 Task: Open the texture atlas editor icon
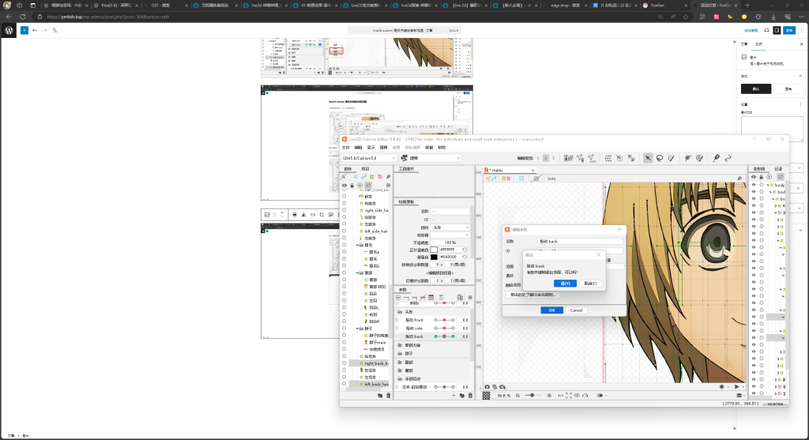[568, 158]
